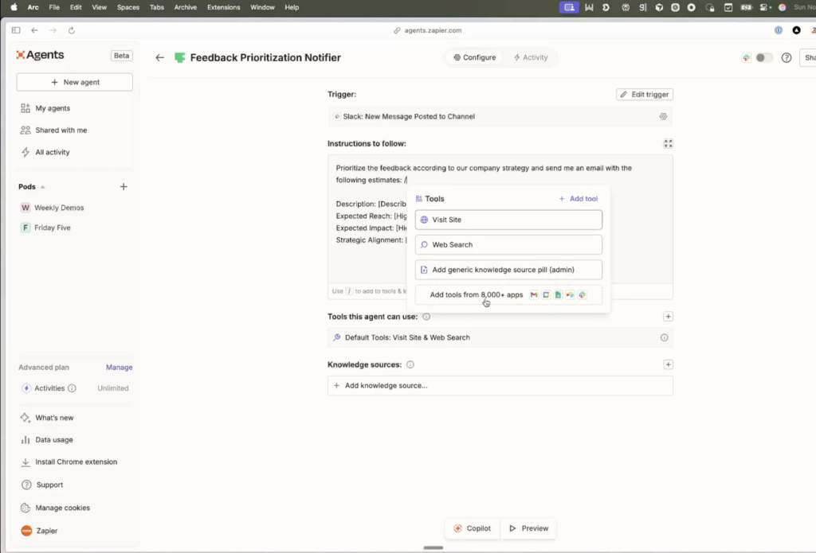Click plus icon beside Tools this agent can use
The height and width of the screenshot is (553, 816).
tap(668, 317)
